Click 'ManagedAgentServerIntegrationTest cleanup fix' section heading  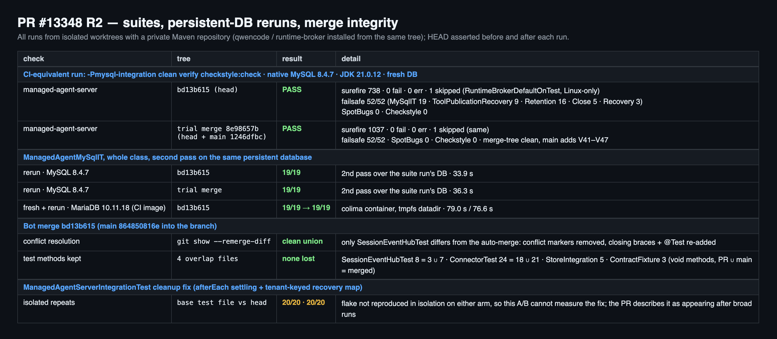(x=192, y=288)
